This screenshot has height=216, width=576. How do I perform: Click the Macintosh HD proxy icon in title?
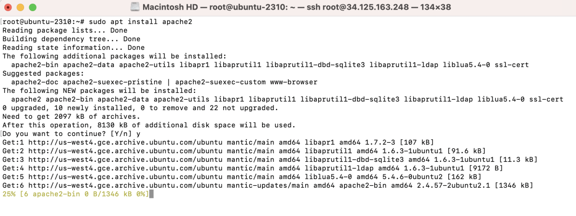point(135,8)
